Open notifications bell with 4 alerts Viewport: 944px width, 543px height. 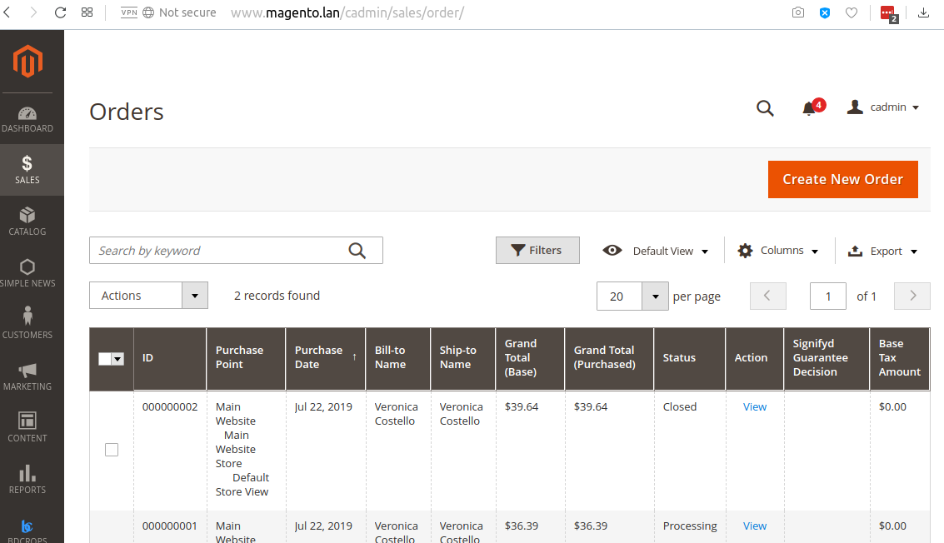pos(812,107)
